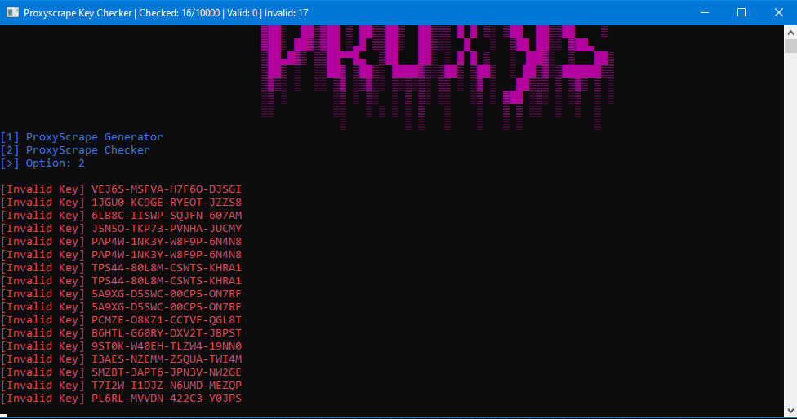Click the vertical scrollbar thumb

click(x=790, y=47)
